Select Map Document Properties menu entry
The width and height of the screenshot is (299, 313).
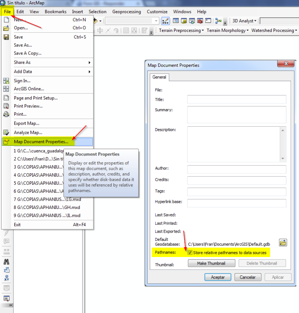point(47,142)
